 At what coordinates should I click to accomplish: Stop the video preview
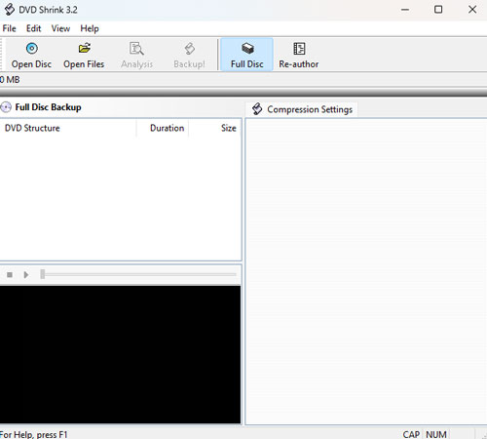tap(10, 275)
